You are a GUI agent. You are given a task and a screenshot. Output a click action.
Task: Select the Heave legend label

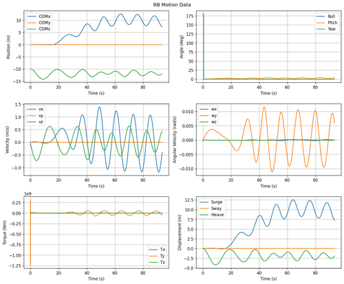tap(217, 215)
